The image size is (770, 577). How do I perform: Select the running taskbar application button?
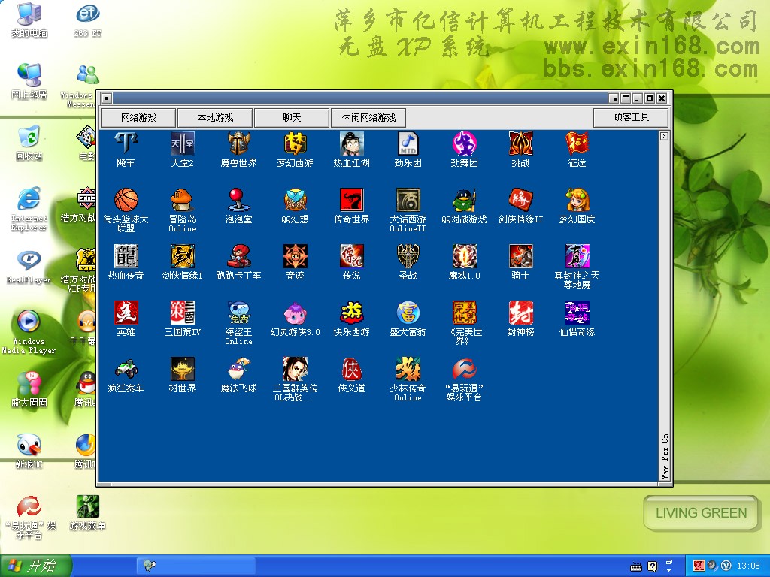click(x=196, y=566)
